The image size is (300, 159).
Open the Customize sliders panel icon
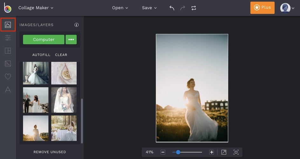pyautogui.click(x=8, y=38)
